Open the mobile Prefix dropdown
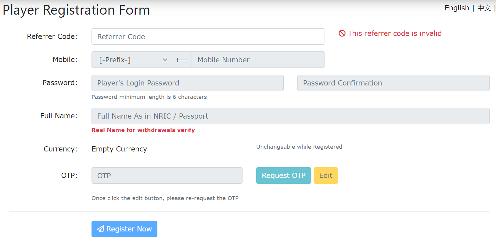 [130, 60]
